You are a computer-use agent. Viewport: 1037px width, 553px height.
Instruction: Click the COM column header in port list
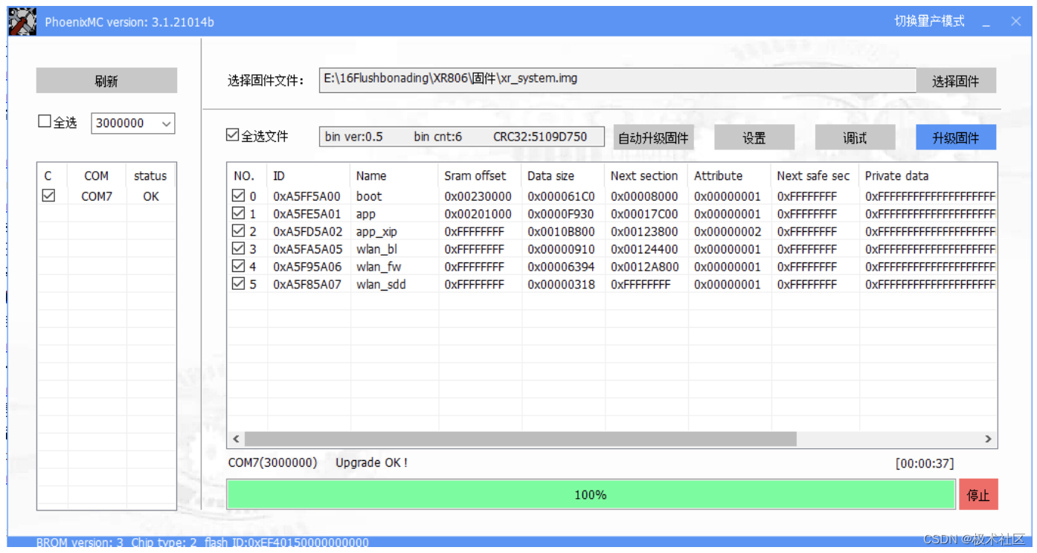pos(96,176)
